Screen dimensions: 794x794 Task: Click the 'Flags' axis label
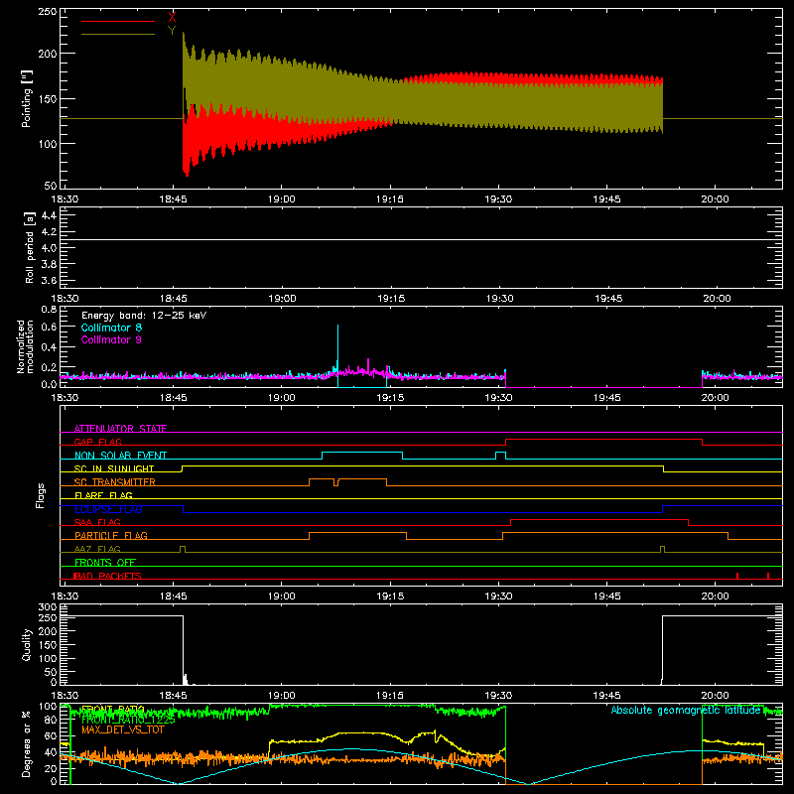(x=40, y=495)
